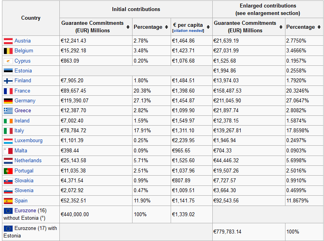Click the Luxembourg flag icon
This screenshot has width=324, height=241.
[8, 141]
